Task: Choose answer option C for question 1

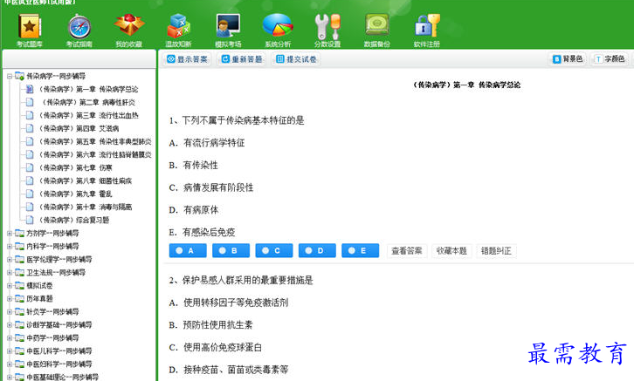Action: click(273, 251)
